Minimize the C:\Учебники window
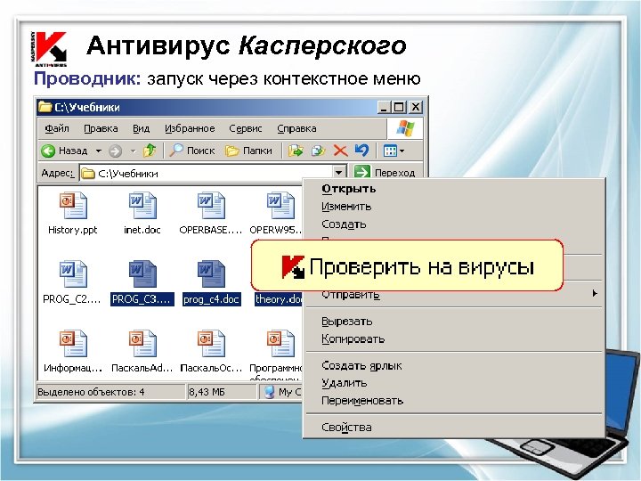Screen dimensions: 641x481 point(384,107)
